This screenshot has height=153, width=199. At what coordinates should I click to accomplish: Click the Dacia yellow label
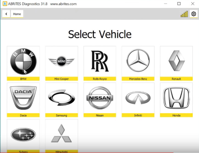coord(23,115)
